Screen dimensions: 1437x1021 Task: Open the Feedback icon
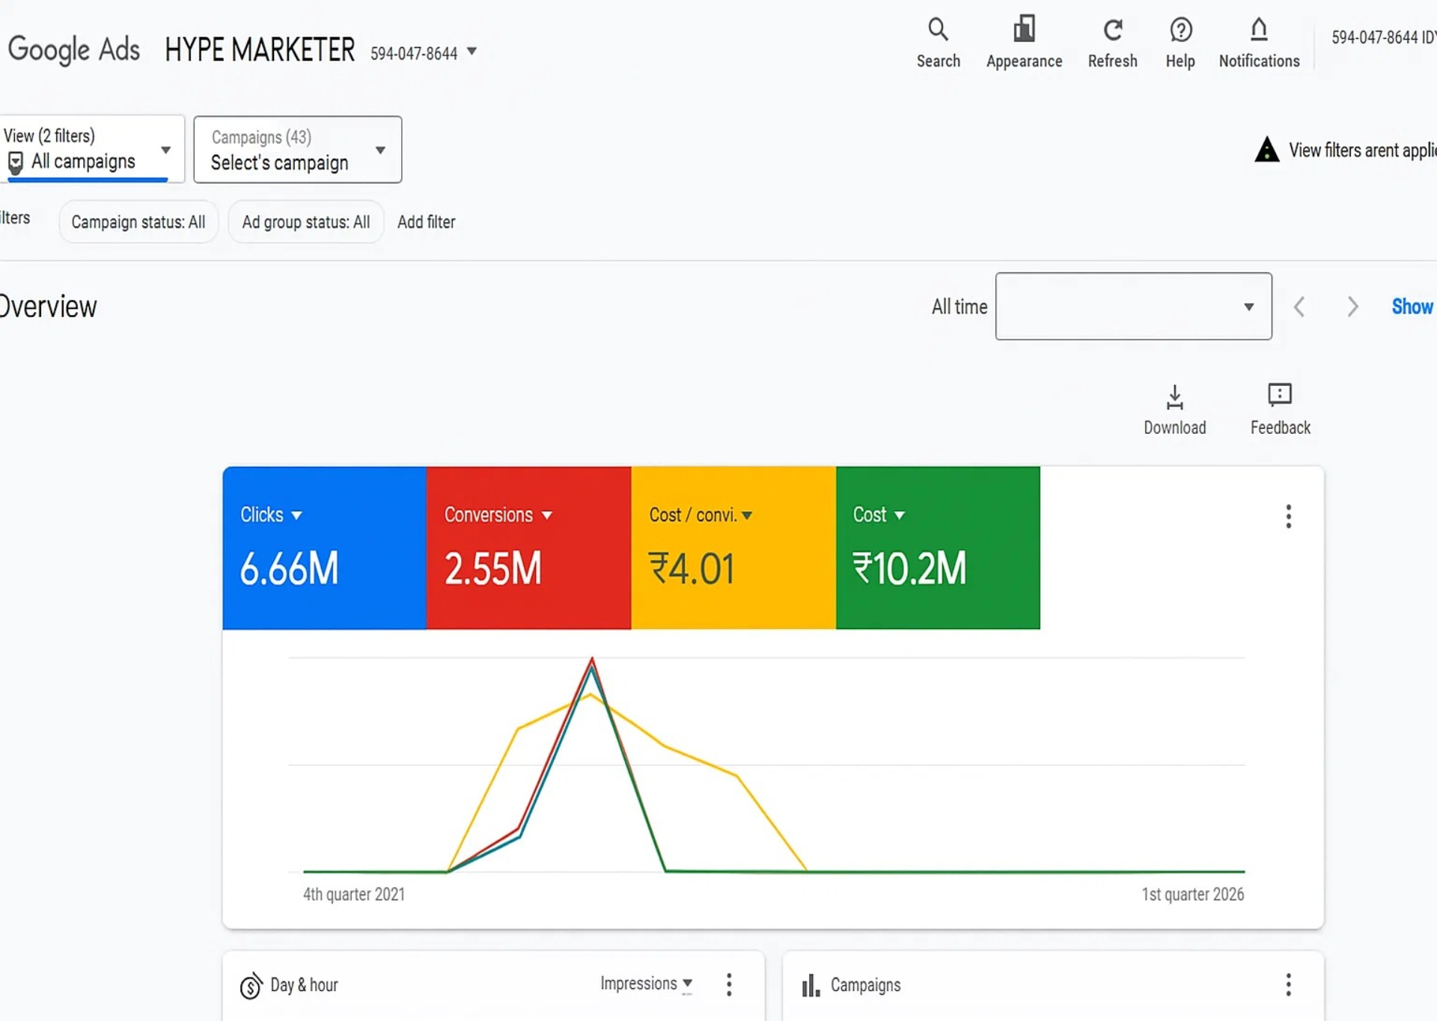click(1280, 395)
